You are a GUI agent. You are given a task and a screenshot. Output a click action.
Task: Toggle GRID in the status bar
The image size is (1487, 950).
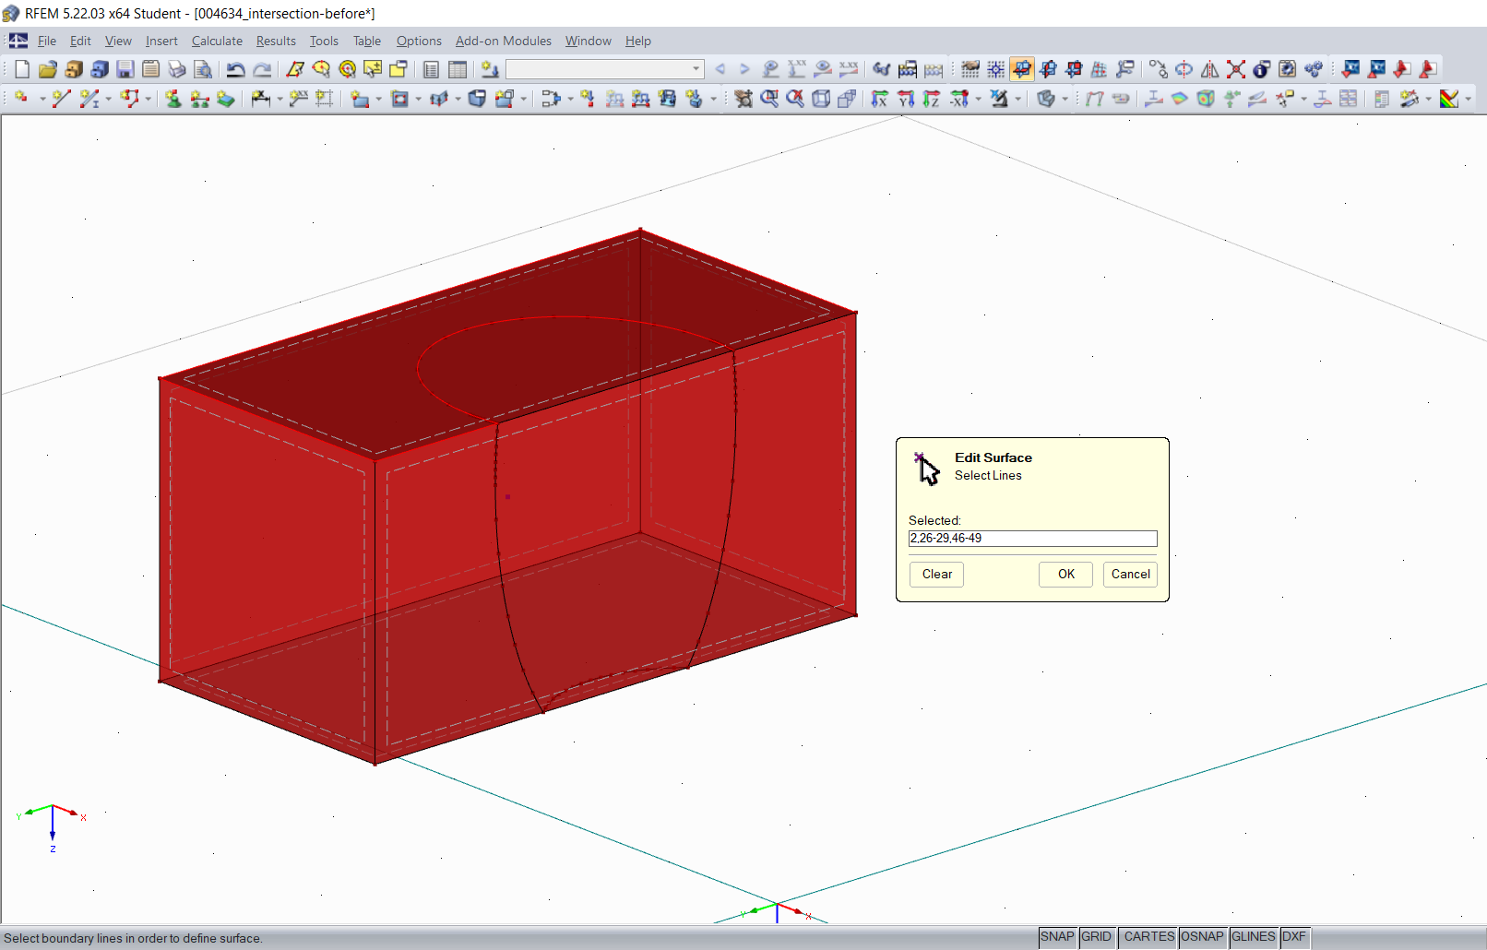(1097, 937)
